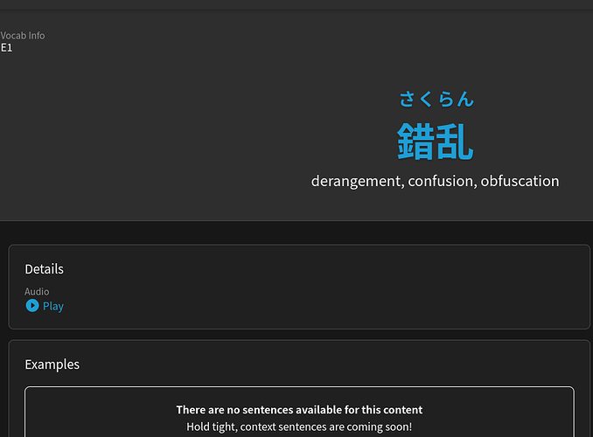This screenshot has width=593, height=437.
Task: Click the Hold tight coming soon text
Action: pos(299,427)
